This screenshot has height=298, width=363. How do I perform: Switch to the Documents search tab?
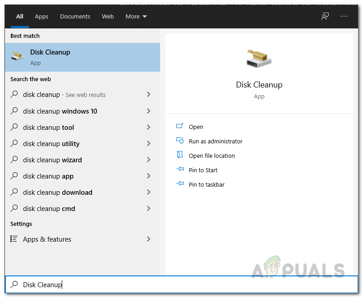click(x=75, y=16)
